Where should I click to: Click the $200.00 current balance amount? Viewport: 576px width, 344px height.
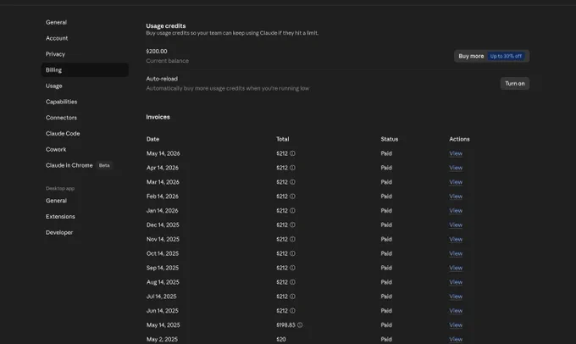[157, 52]
